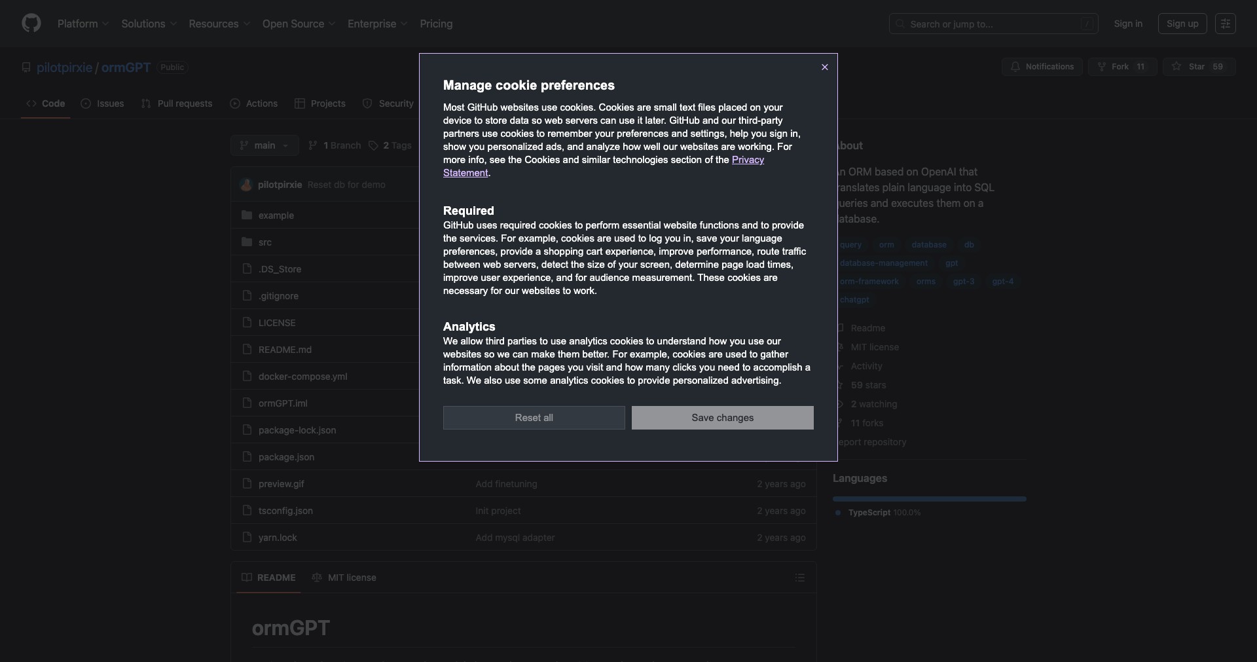Close the cookie preferences dialog
Viewport: 1257px width, 662px height.
[x=824, y=67]
